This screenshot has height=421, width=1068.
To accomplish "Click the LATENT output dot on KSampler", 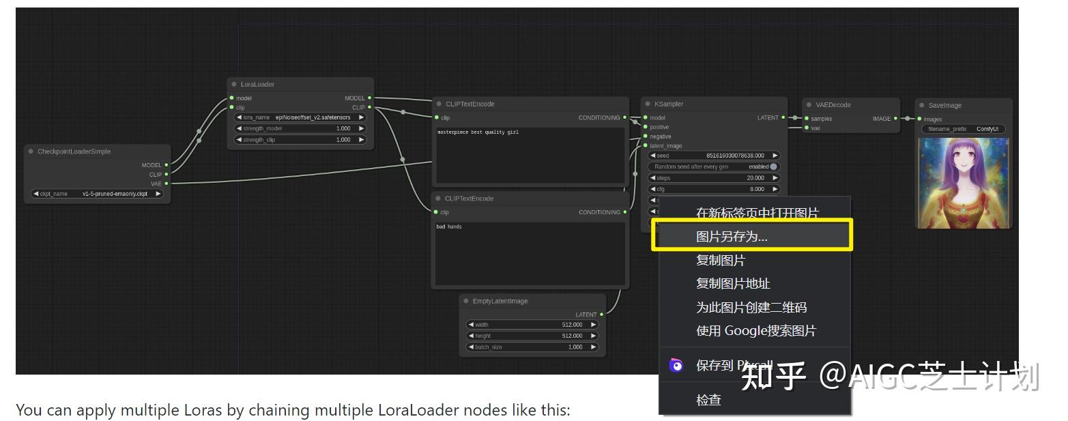I will click(782, 117).
